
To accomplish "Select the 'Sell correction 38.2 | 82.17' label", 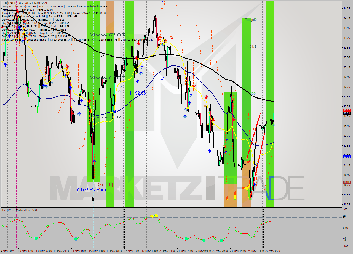I will tap(107, 117).
